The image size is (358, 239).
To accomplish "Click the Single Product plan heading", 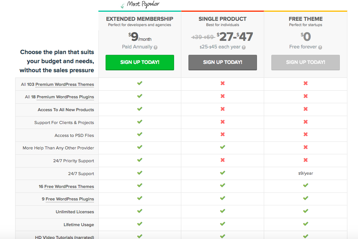I will (x=223, y=19).
